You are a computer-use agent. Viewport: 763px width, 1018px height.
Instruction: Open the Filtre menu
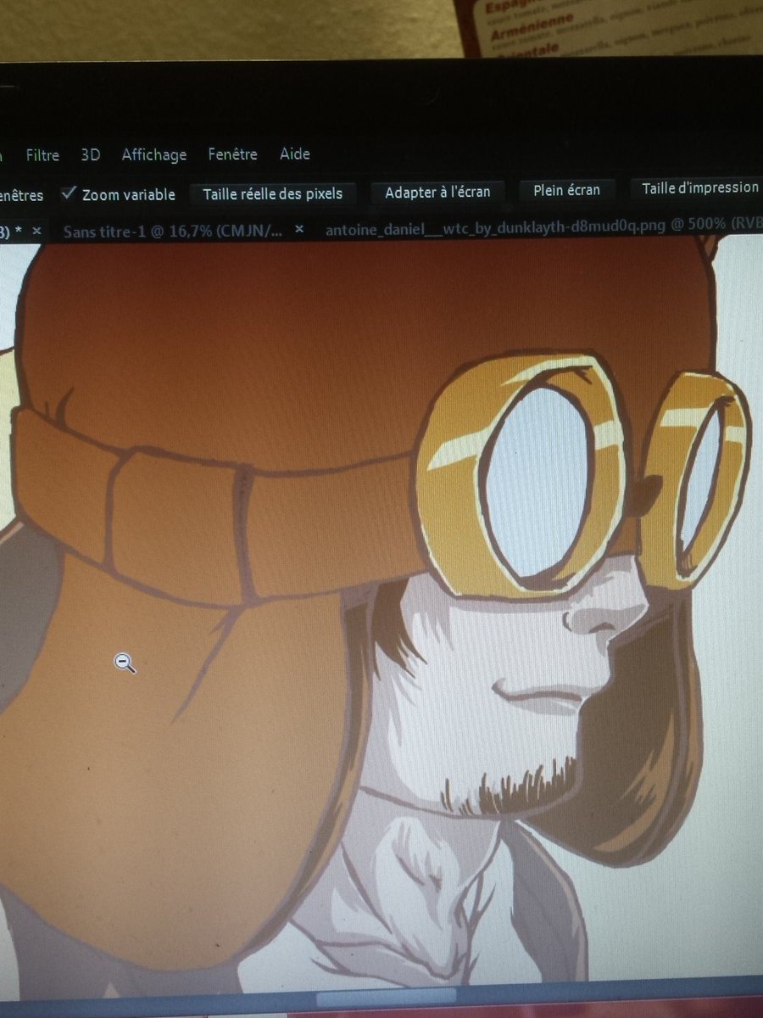point(42,155)
